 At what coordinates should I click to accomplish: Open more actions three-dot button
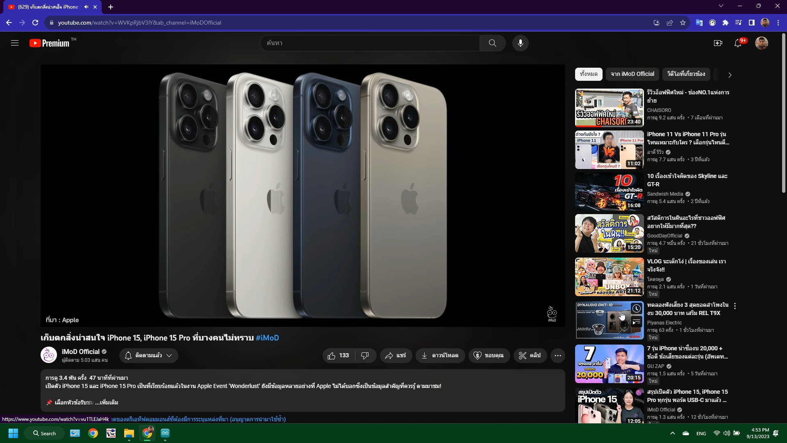558,356
